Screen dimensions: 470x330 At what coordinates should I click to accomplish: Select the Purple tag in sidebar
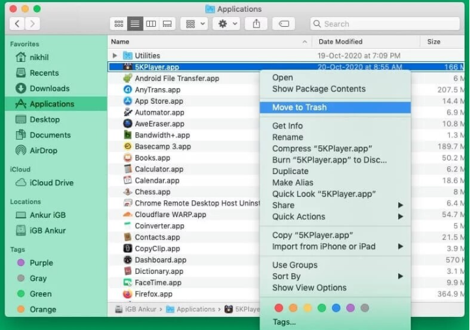56,263
